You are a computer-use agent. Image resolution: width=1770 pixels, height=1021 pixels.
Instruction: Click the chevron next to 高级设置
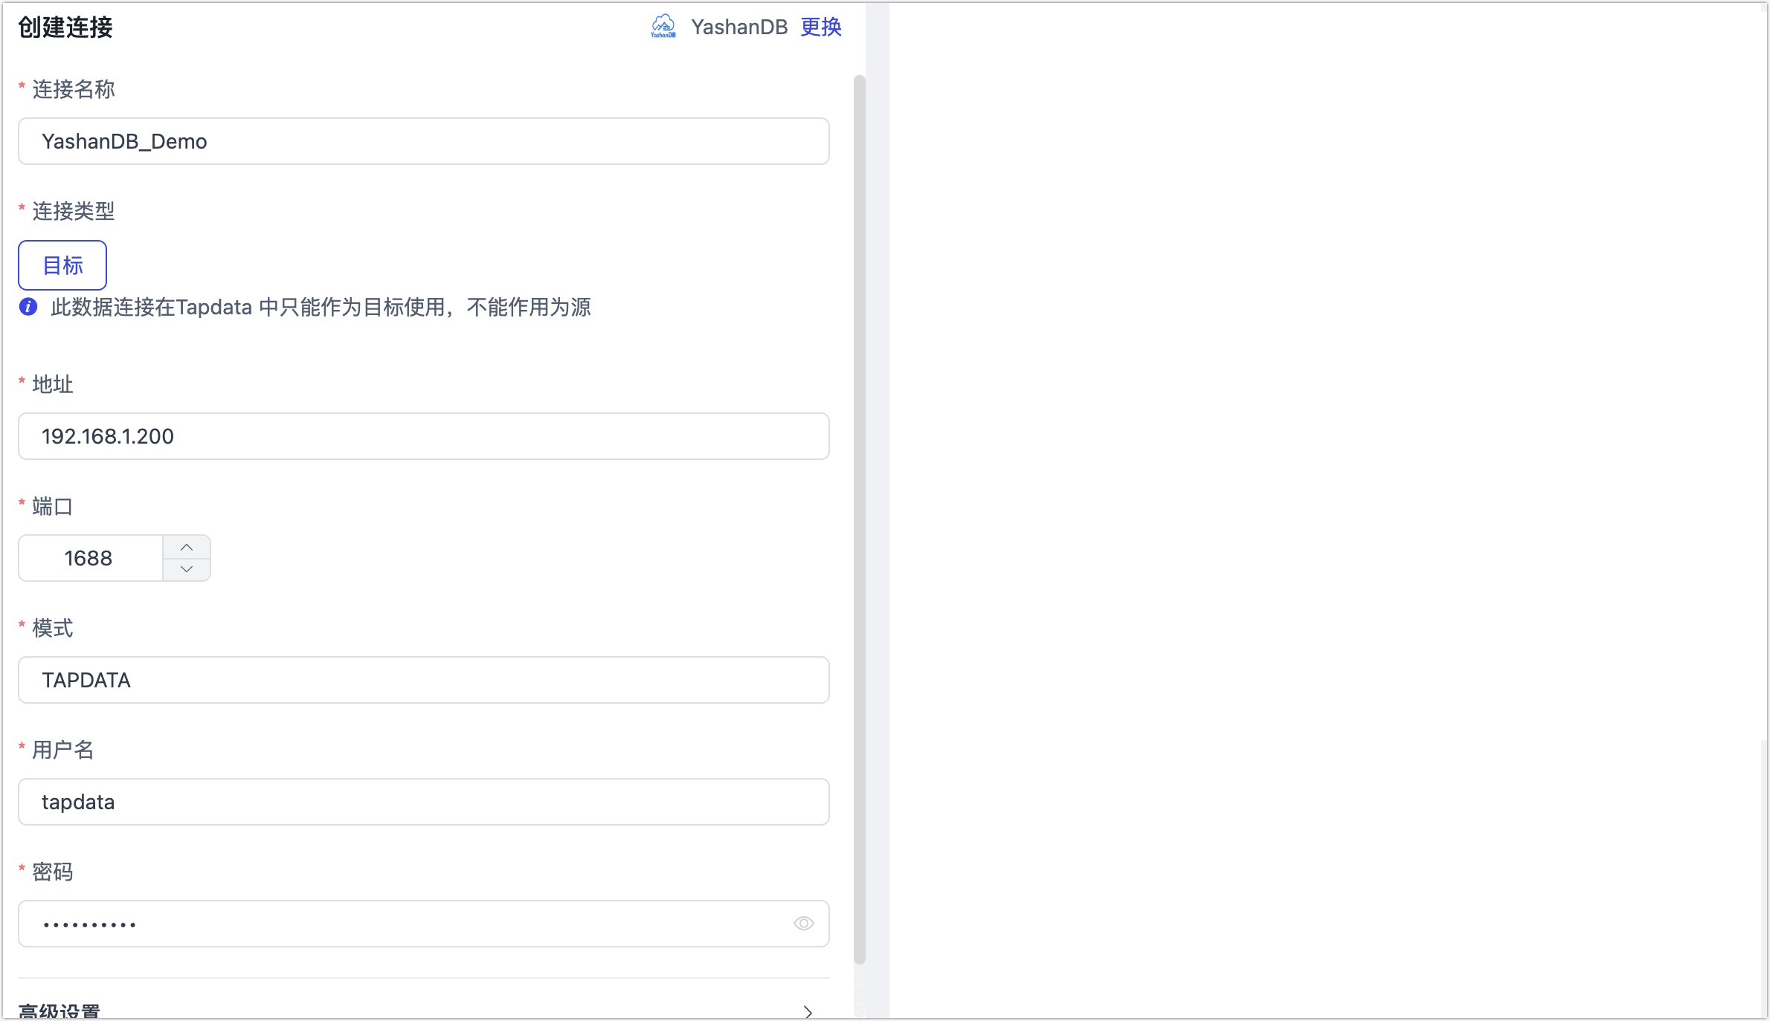pos(808,1012)
